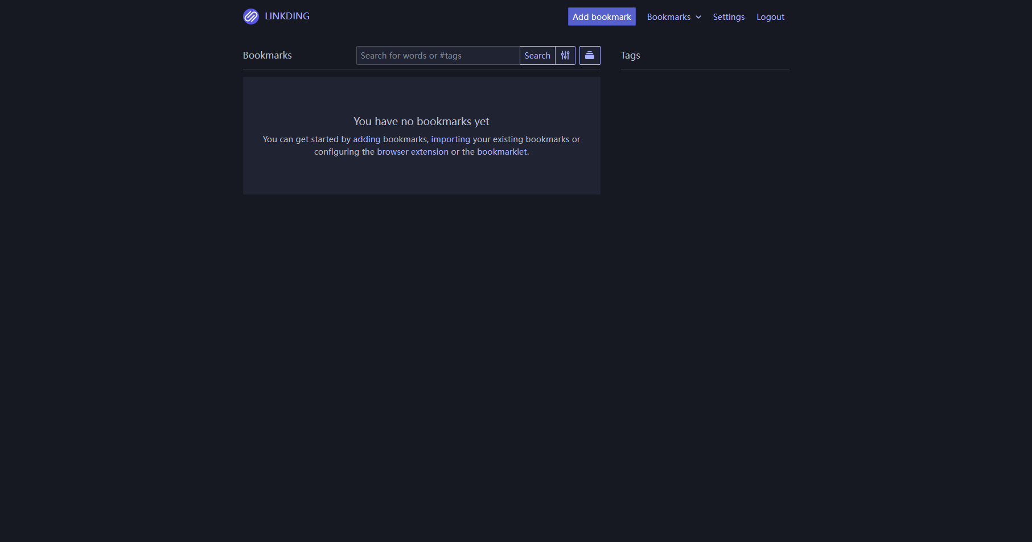Click the Tags panel heading
This screenshot has width=1032, height=542.
tap(630, 55)
